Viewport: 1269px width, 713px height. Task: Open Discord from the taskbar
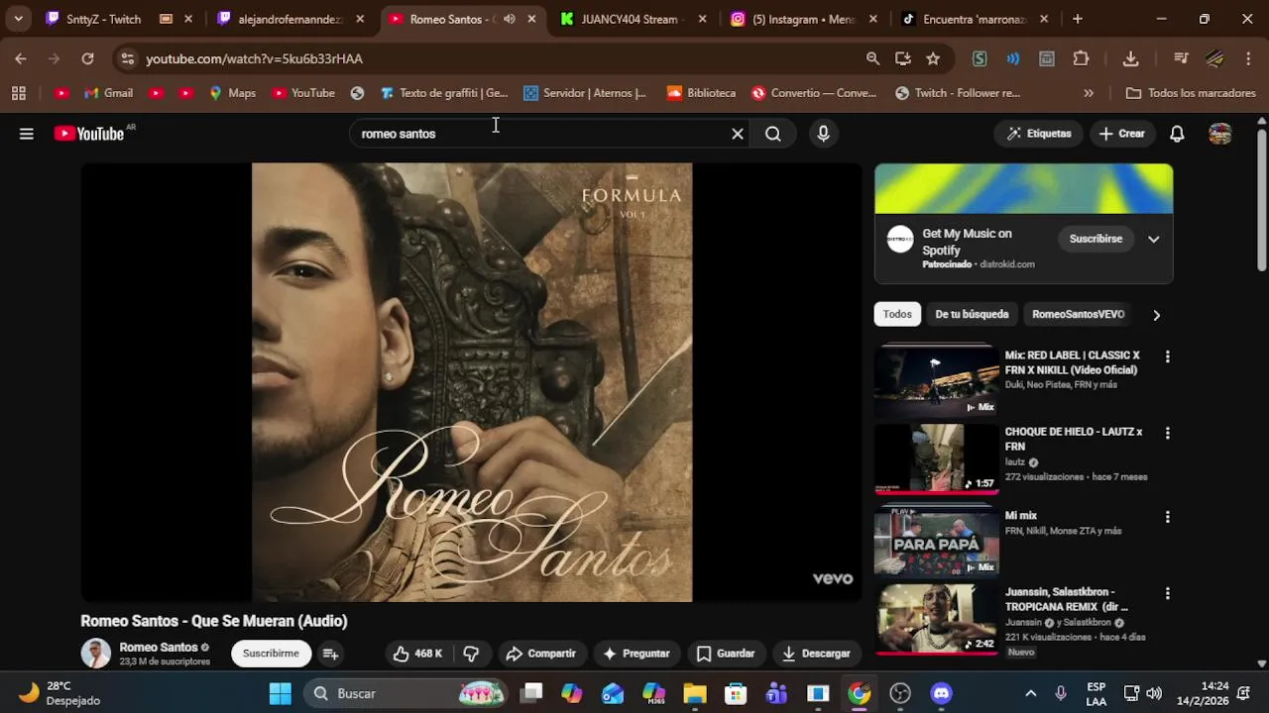(x=941, y=693)
